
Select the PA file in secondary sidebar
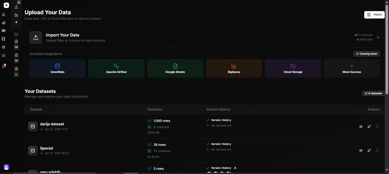click(16, 61)
